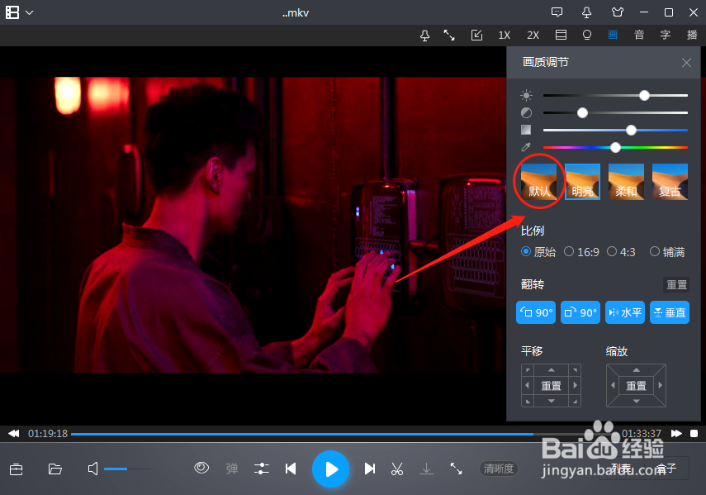
Task: Open the toolbox icon at bottom left
Action: (x=17, y=469)
